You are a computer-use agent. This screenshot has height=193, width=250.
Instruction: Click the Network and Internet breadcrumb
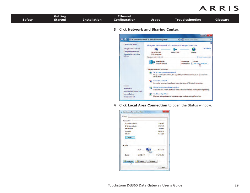click(140, 39)
